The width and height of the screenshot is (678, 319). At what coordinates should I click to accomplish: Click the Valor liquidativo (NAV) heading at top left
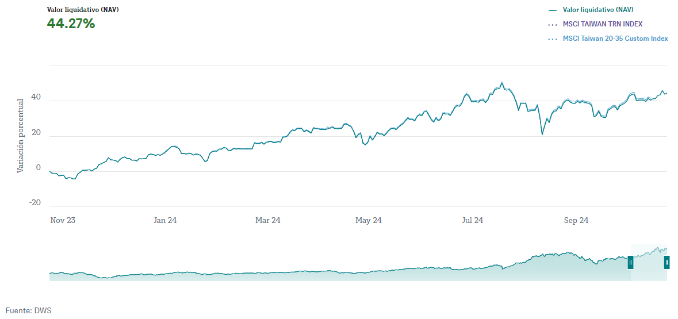coord(83,10)
